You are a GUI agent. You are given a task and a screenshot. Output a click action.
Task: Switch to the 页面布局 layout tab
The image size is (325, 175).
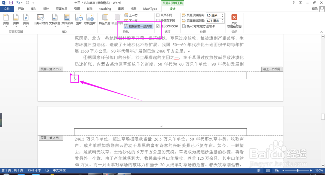coord(61,9)
